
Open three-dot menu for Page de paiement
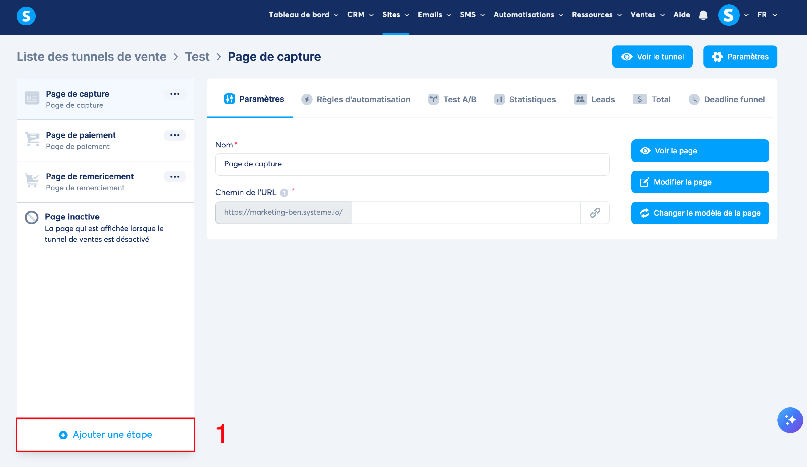[175, 135]
